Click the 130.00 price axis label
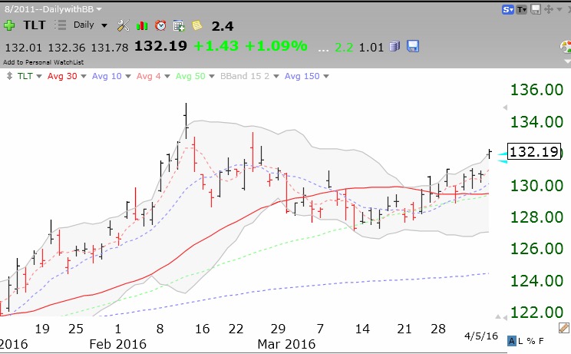 pos(536,186)
